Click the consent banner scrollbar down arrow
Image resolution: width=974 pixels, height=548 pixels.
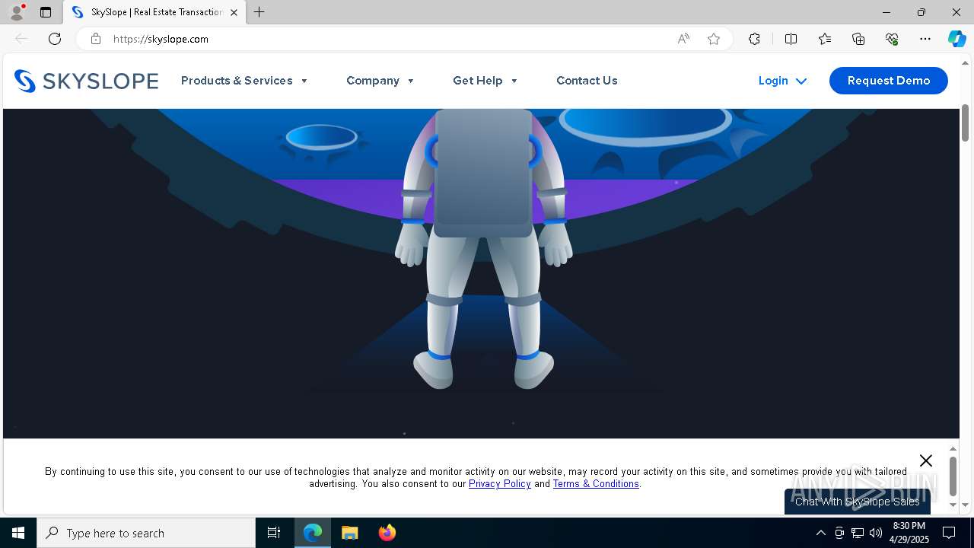coord(953,505)
